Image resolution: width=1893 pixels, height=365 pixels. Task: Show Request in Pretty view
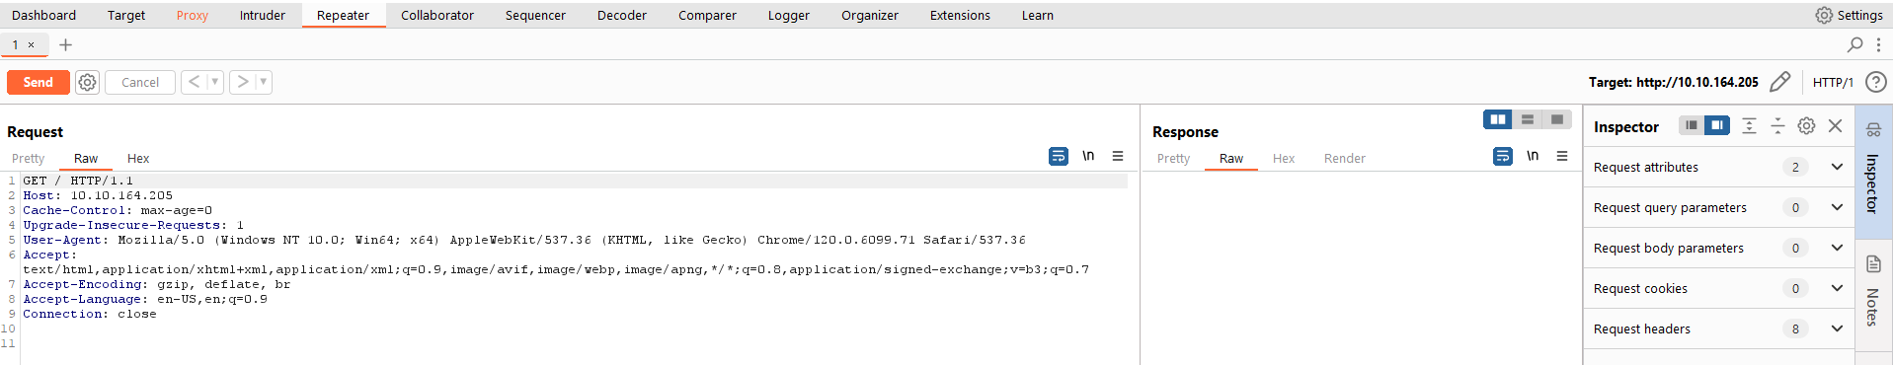29,158
